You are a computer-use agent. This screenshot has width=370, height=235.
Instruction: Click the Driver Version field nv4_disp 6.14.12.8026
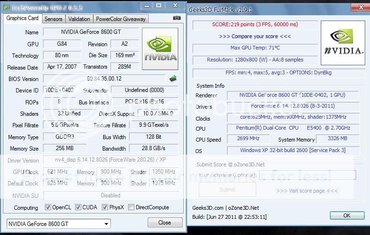tap(110, 160)
